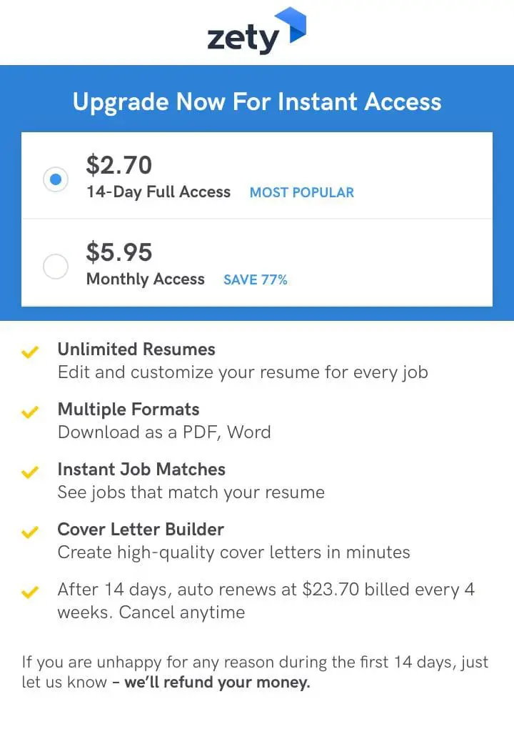The width and height of the screenshot is (514, 729).
Task: Click the filled radio button next to $2.70
Action: [x=56, y=179]
